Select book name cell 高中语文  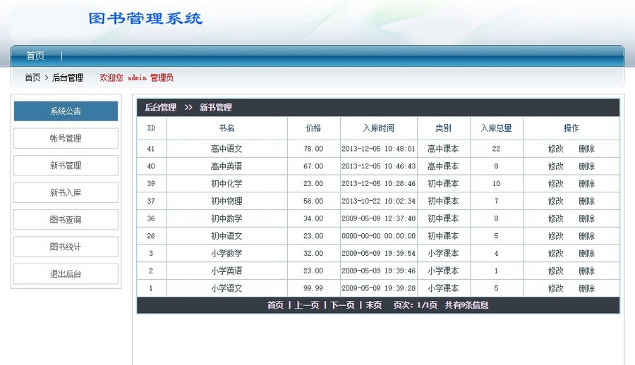226,149
